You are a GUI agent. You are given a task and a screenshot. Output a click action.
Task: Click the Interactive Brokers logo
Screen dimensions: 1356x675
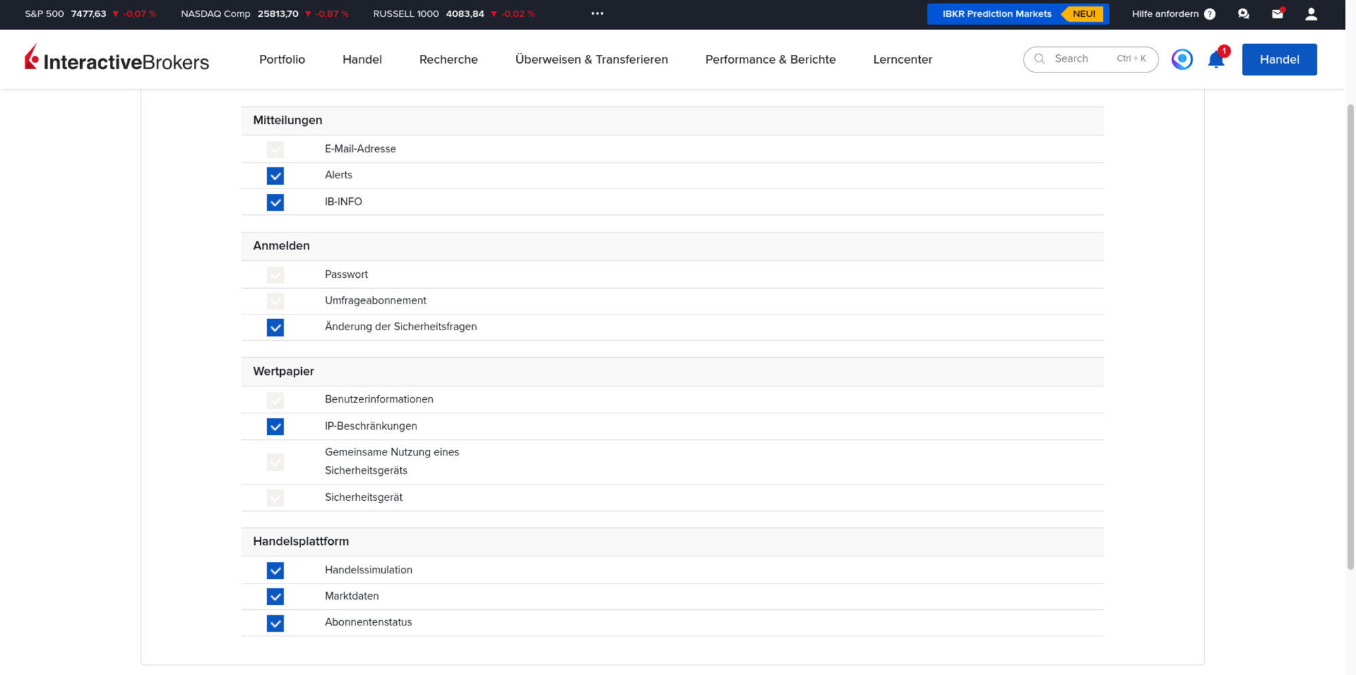[x=117, y=59]
